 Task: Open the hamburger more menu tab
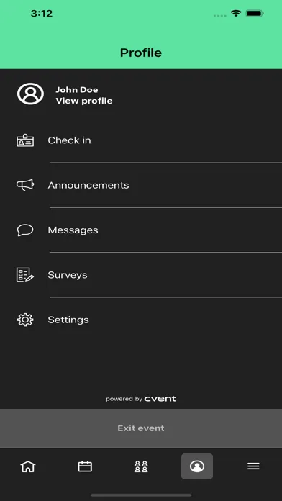click(x=253, y=466)
